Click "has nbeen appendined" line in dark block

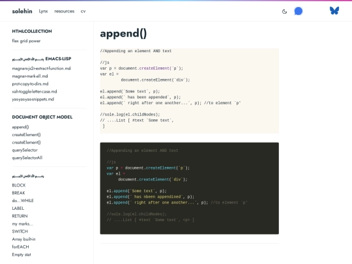pos(151,197)
